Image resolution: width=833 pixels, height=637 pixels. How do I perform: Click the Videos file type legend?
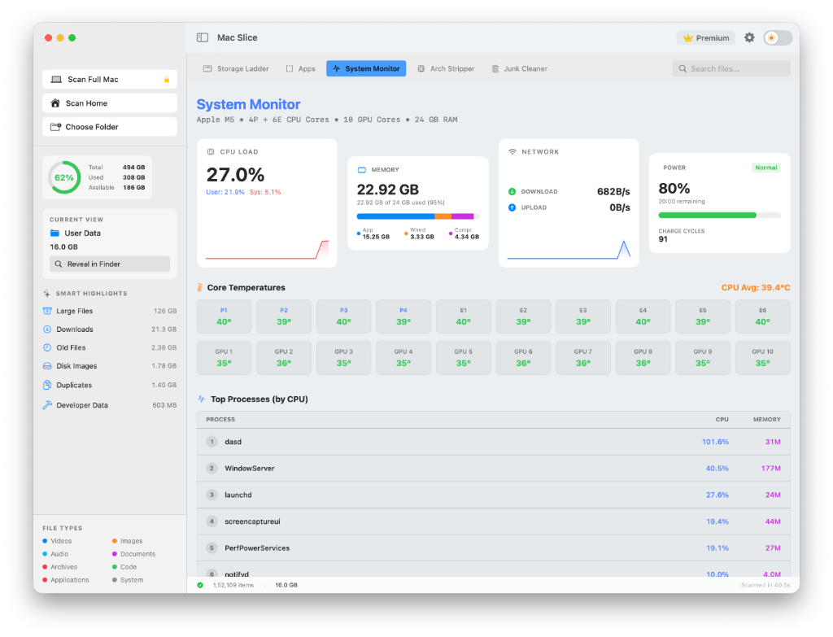click(58, 541)
